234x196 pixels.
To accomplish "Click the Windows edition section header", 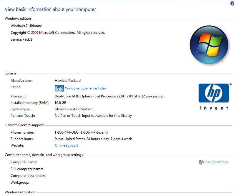I will [18, 19].
